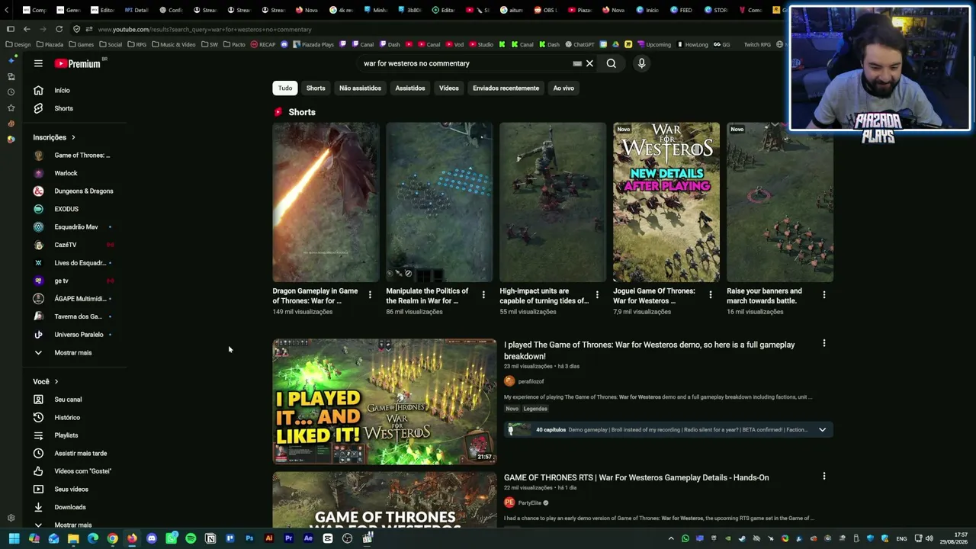The height and width of the screenshot is (549, 976).
Task: Open Shorts from the left sidebar
Action: point(76,108)
